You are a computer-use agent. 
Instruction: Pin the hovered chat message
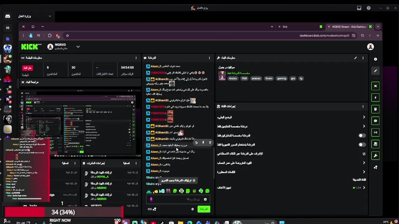[203, 143]
